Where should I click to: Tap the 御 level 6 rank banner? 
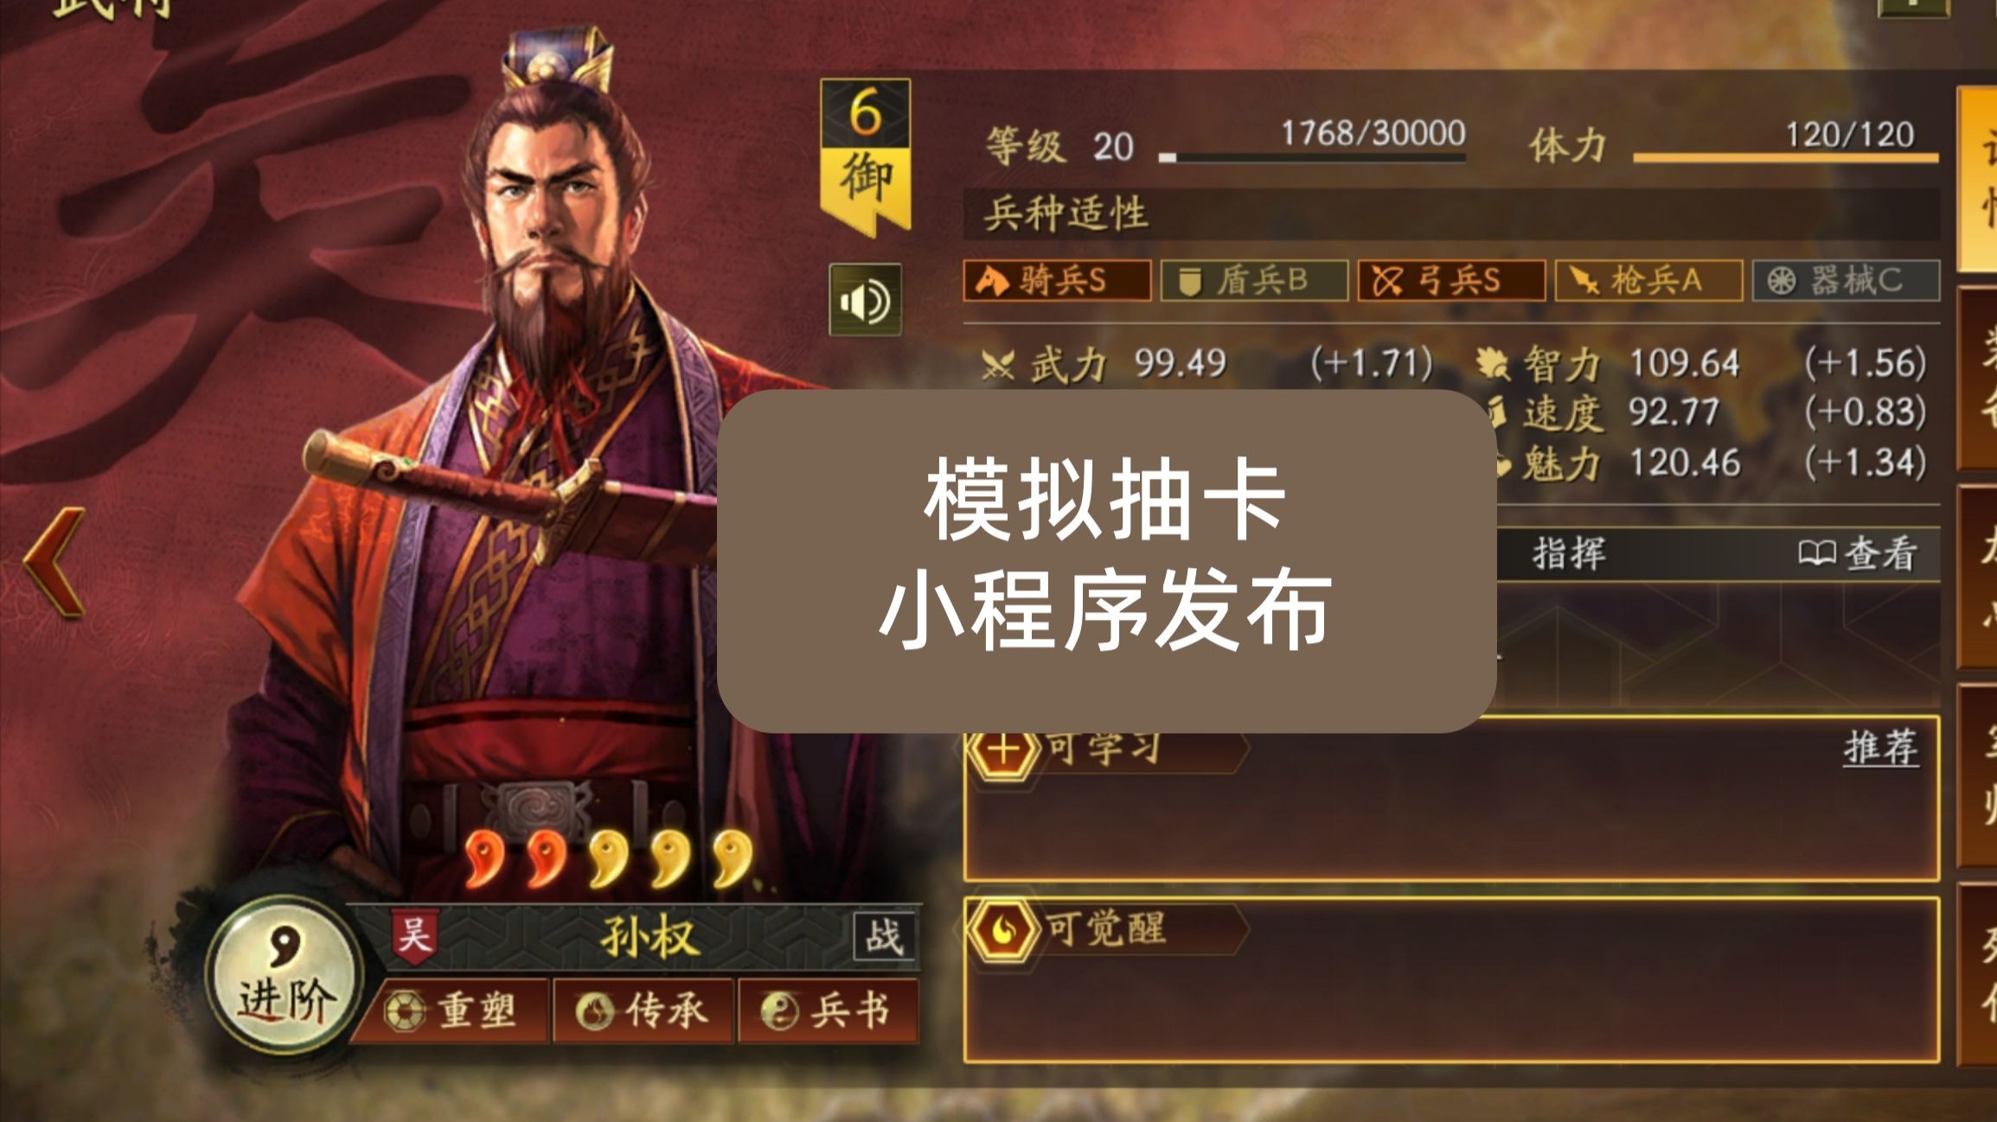[865, 156]
